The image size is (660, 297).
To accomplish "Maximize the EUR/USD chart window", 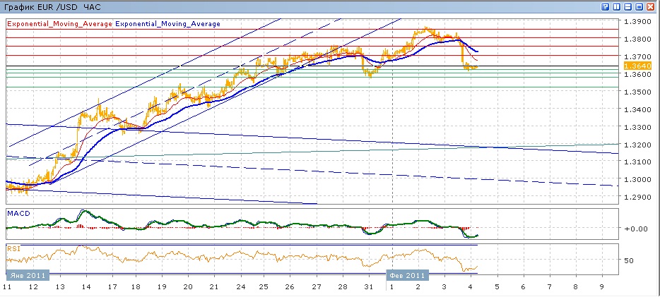I will pyautogui.click(x=640, y=7).
